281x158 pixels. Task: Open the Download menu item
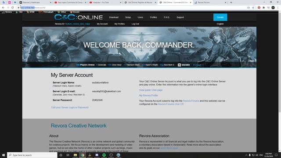(x=114, y=18)
